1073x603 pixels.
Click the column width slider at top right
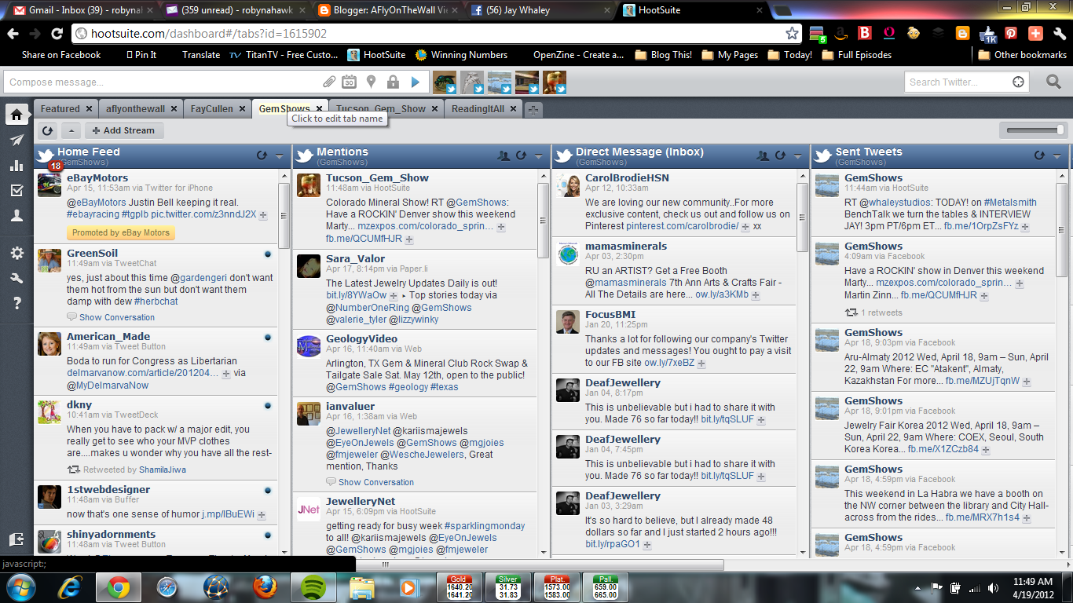click(1033, 130)
